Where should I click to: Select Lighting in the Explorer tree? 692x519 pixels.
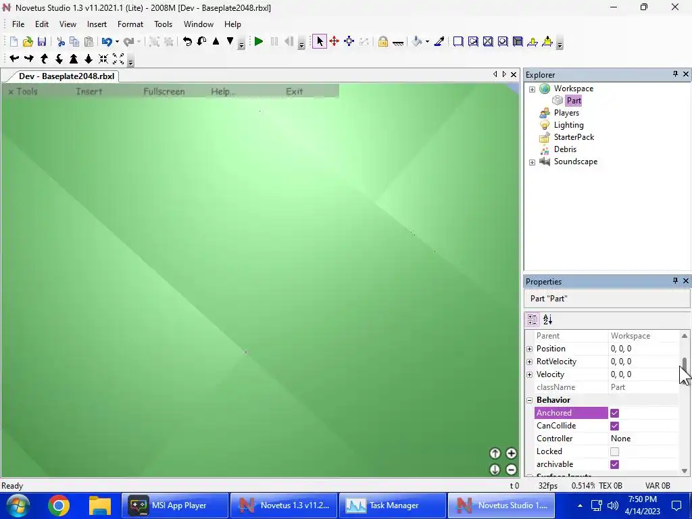(568, 125)
